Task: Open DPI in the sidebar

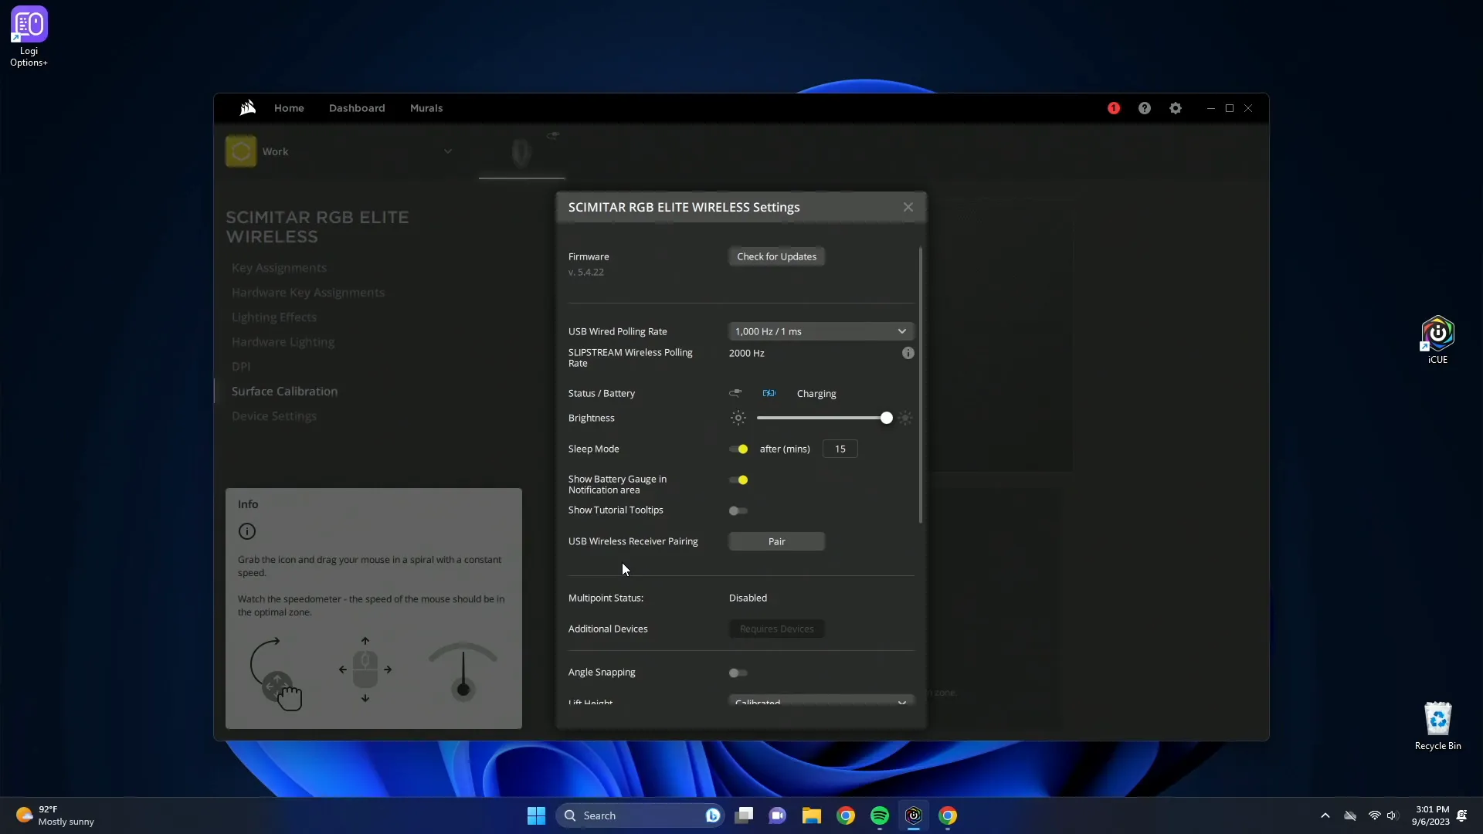Action: coord(241,367)
